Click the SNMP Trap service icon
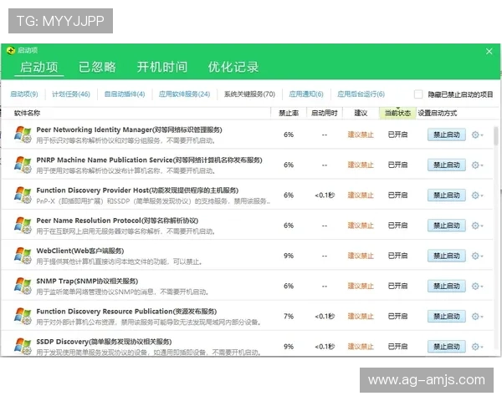The image size is (502, 401). pyautogui.click(x=23, y=286)
